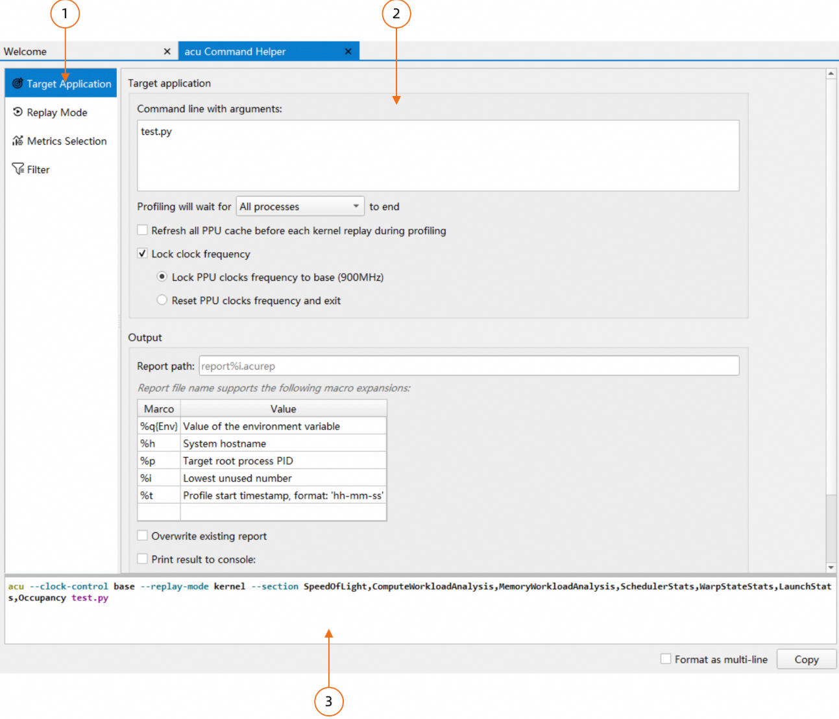The image size is (839, 719).
Task: Click the command line arguments text box
Action: click(x=438, y=156)
